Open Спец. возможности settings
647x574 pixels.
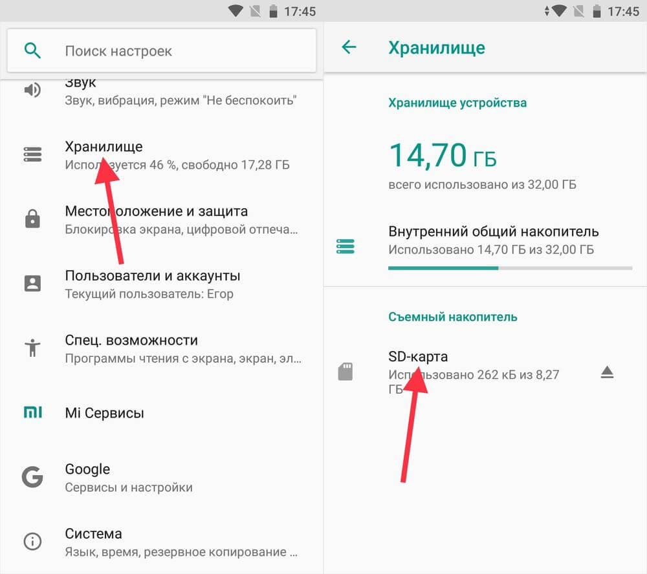pos(162,348)
